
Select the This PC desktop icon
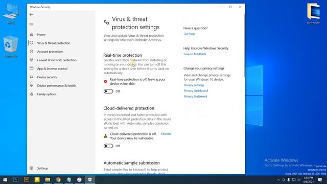[11, 14]
